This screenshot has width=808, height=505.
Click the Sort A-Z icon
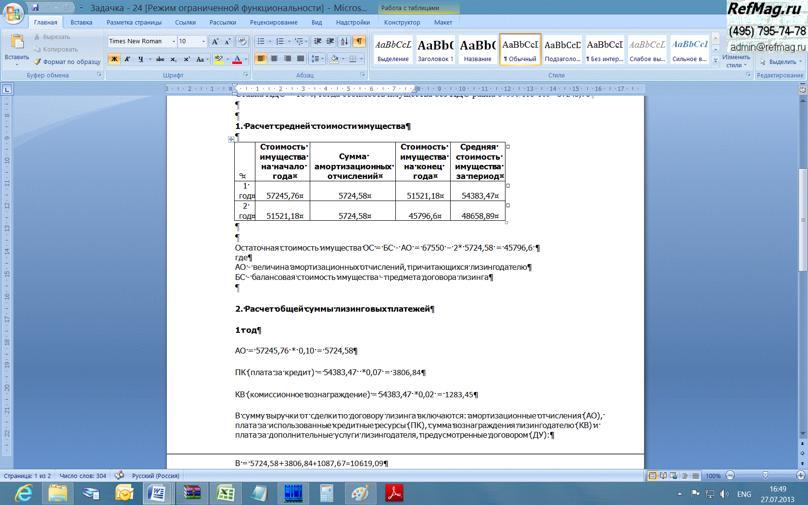tap(344, 41)
